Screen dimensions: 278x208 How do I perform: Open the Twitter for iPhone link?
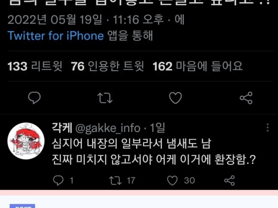[56, 35]
